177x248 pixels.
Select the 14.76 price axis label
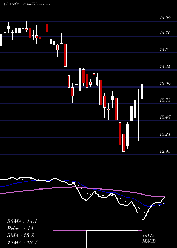165,33
